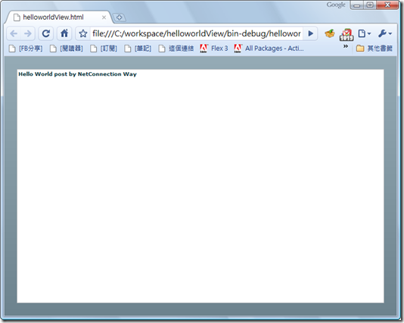Click the browser Back arrow
This screenshot has width=404, height=323.
(x=14, y=33)
